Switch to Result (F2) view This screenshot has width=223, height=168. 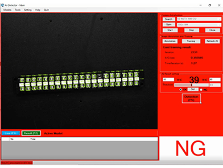[x=31, y=133]
